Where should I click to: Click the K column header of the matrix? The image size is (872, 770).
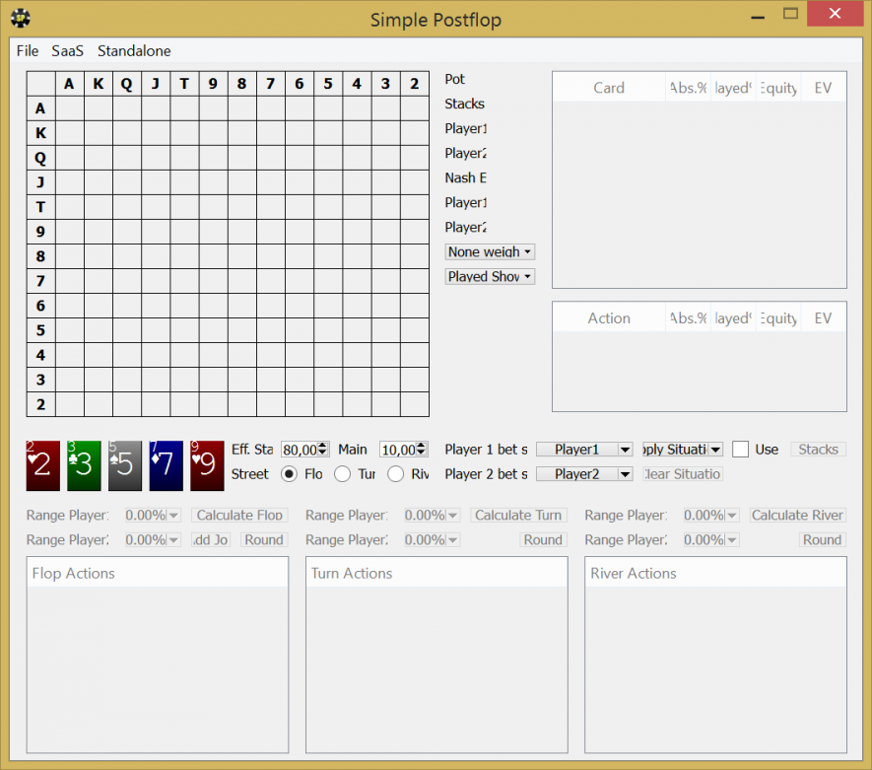(x=99, y=84)
